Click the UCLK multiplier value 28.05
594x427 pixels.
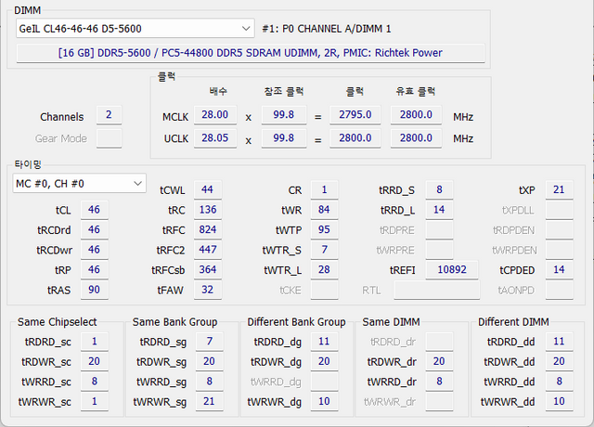coord(213,138)
